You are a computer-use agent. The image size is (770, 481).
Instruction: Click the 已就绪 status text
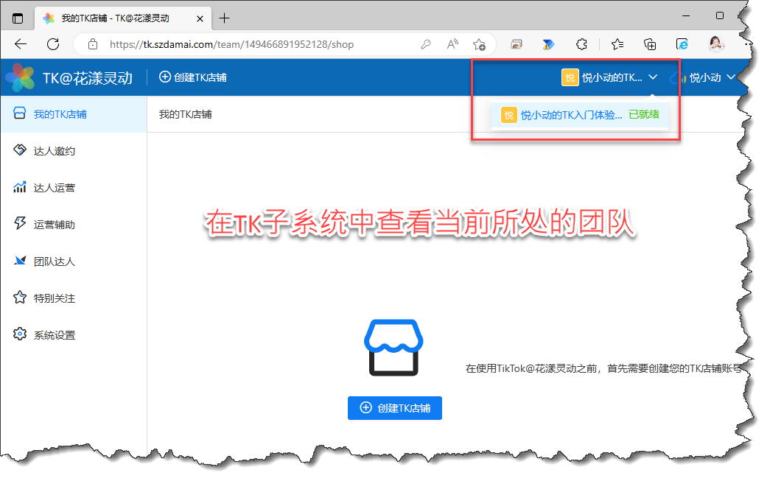[644, 115]
